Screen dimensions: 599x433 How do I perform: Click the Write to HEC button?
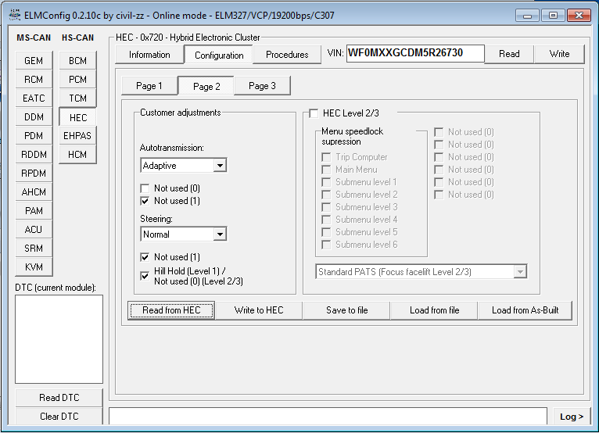tap(259, 310)
